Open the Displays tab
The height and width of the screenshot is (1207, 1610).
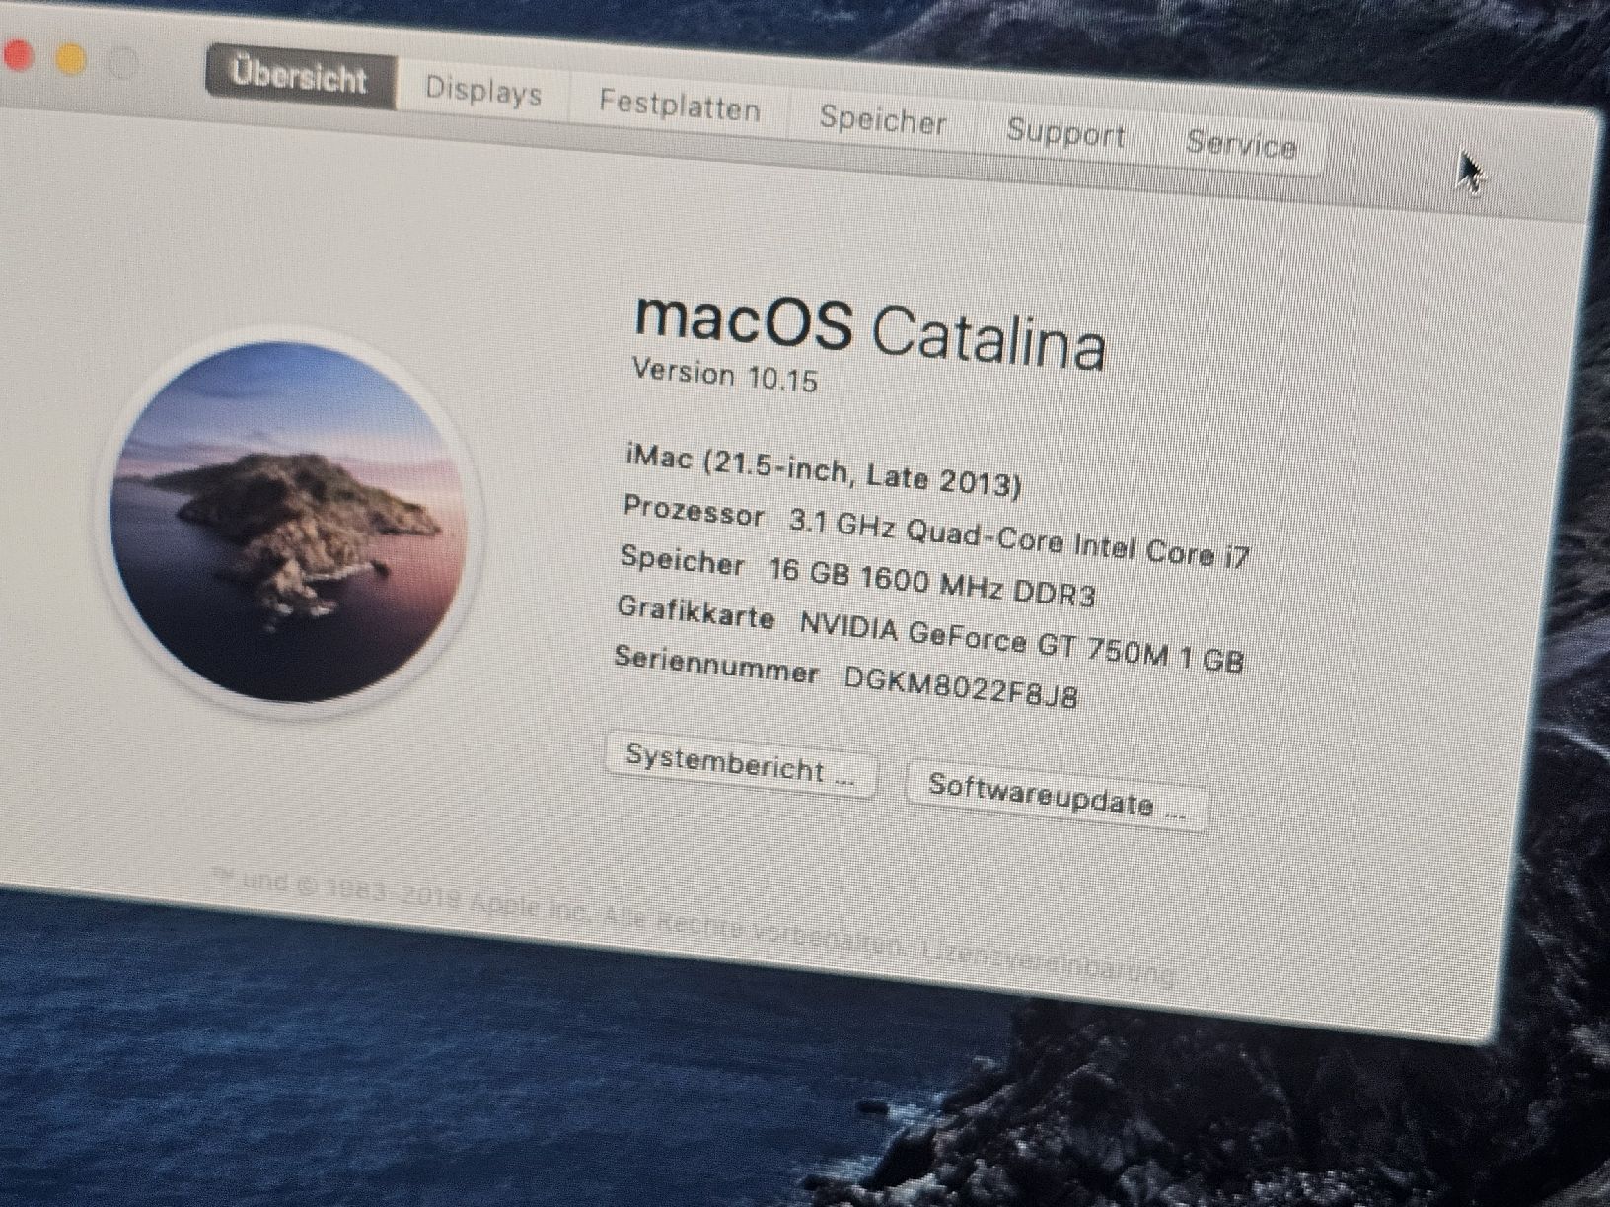click(483, 92)
